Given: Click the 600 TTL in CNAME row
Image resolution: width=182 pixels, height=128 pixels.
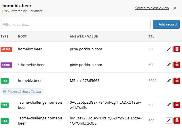Looking at the screenshot, I should pos(151,65).
